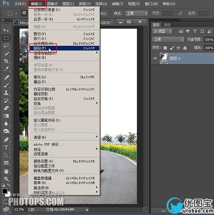Viewport: 214px width, 215px height.
Task: Click the type layer filter icon
Action: point(195,31)
